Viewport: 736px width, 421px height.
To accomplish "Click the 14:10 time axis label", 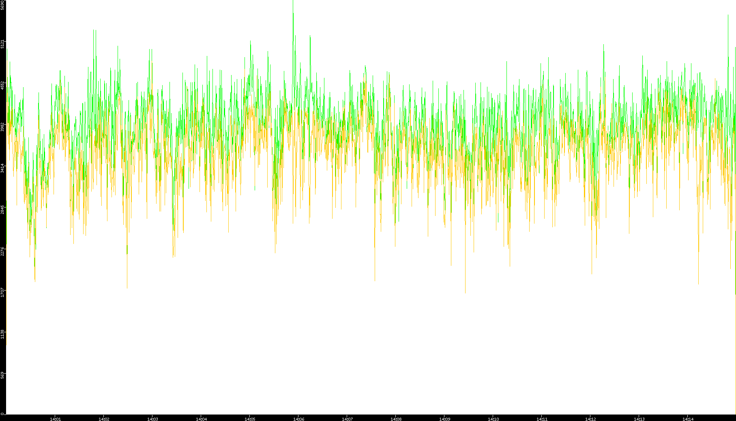I will [493, 419].
